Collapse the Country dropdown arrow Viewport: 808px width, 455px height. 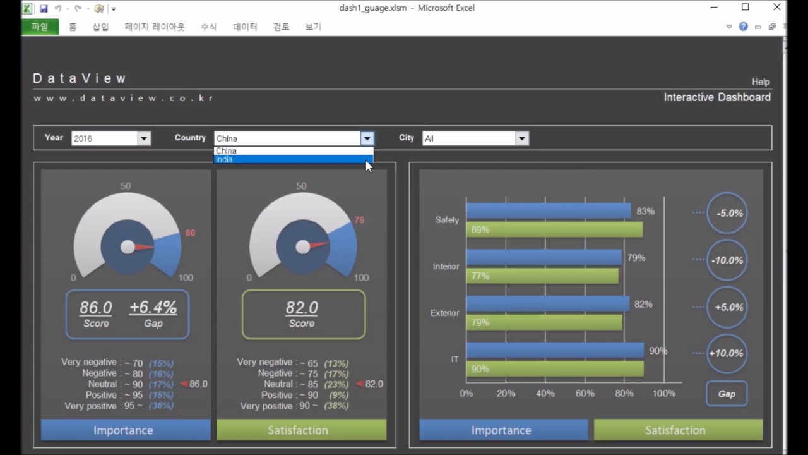coord(367,138)
